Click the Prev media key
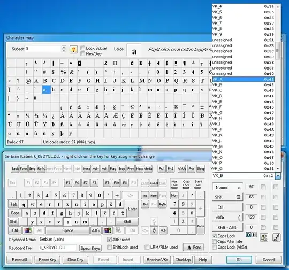The width and height of the screenshot is (289, 270). click(x=131, y=169)
